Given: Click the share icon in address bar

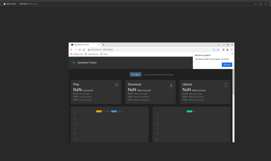Looking at the screenshot, I should (x=214, y=50).
